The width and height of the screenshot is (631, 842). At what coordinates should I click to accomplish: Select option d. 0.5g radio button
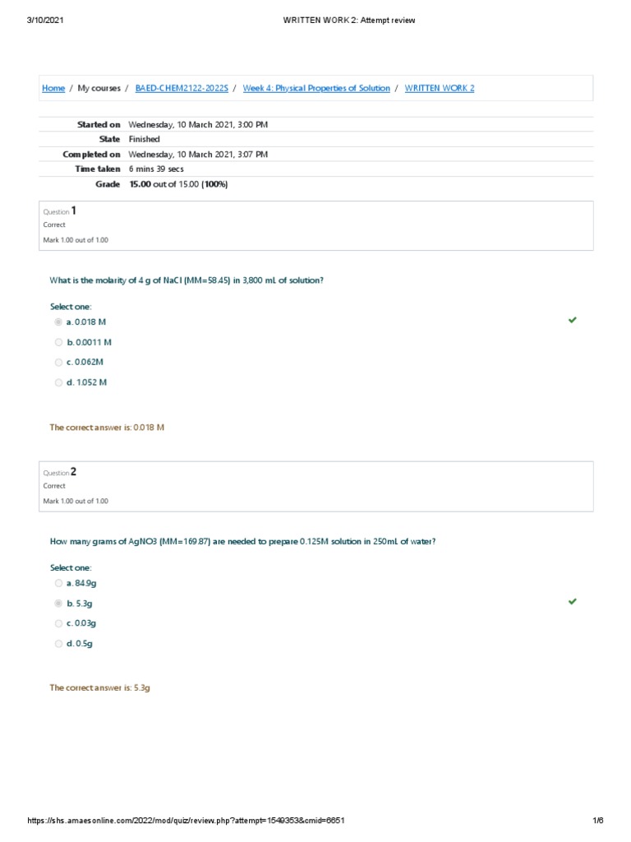[x=58, y=643]
